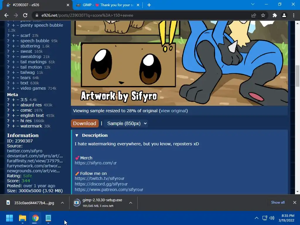Click the sweatdrop tag
Viewport: 300px width, 225px height.
click(31, 57)
